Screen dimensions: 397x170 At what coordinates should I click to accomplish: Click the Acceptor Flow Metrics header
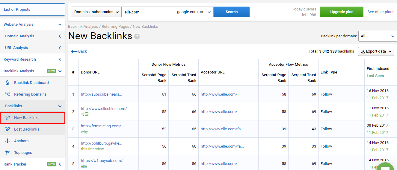click(x=288, y=65)
